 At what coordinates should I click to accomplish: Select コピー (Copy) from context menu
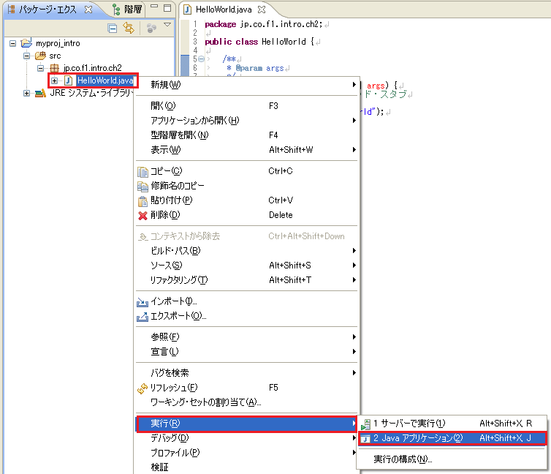(x=167, y=171)
